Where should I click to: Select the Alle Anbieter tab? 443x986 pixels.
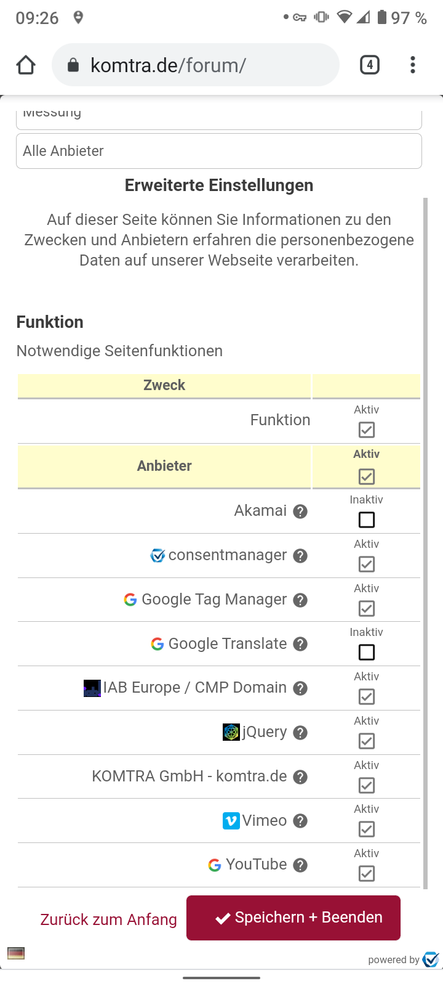click(218, 151)
